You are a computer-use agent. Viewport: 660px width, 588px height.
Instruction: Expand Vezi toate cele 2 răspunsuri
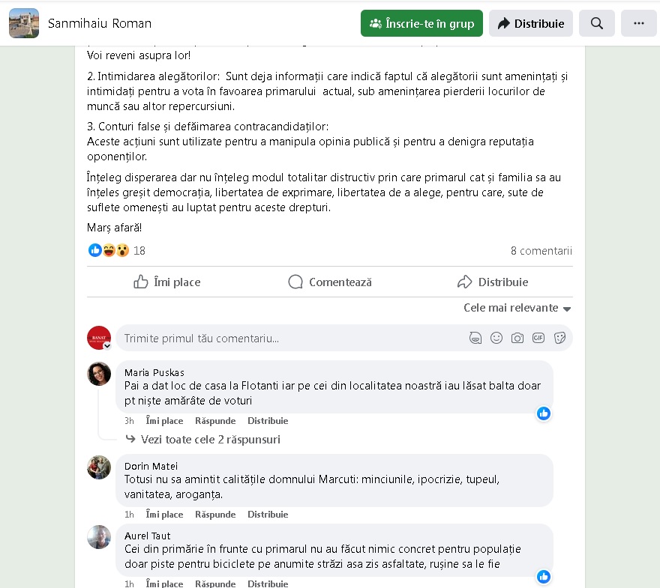(x=203, y=440)
